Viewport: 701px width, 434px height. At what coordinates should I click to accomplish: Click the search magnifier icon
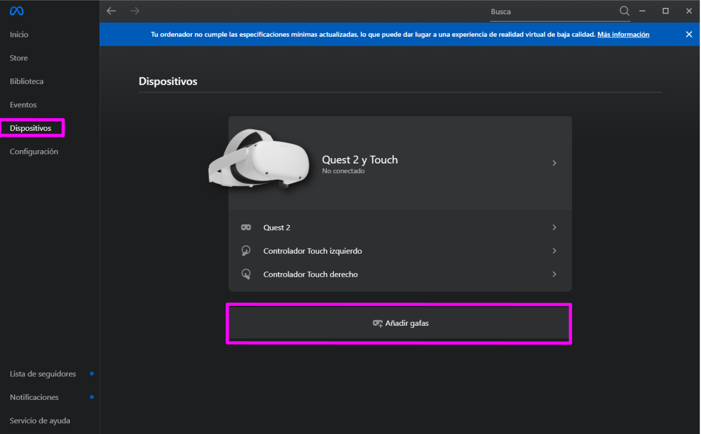tap(624, 11)
